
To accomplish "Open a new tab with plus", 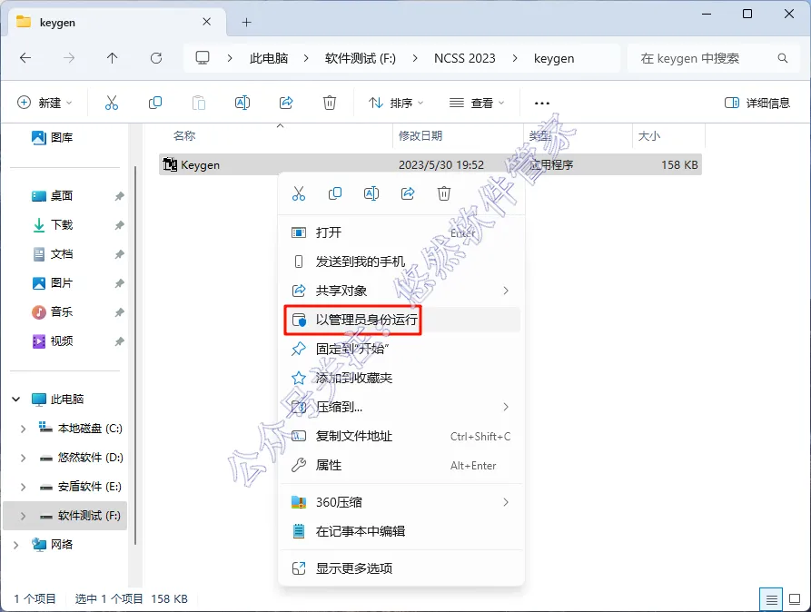I will 247,22.
